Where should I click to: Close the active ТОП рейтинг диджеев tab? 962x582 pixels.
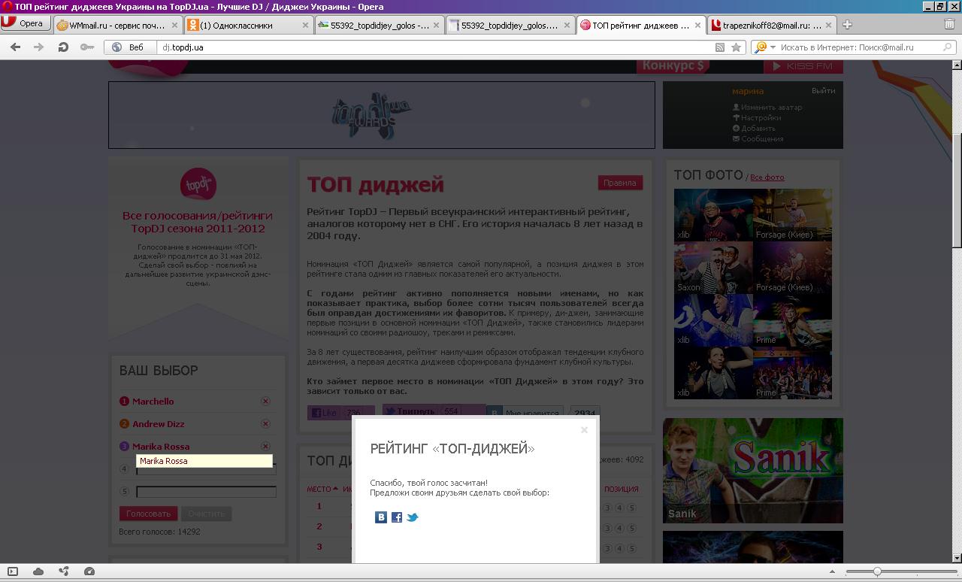pyautogui.click(x=697, y=25)
